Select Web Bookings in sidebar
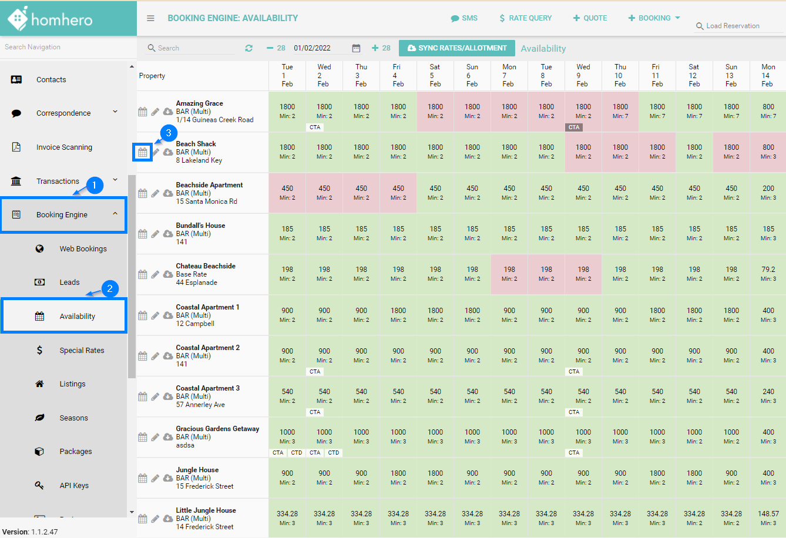 click(x=83, y=248)
